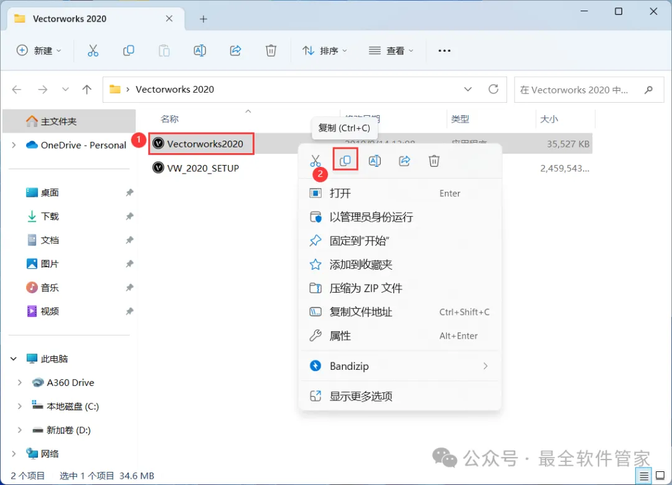Screen dimensions: 672x485
Task: Expand A360 Drive tree node
Action: tap(20, 382)
